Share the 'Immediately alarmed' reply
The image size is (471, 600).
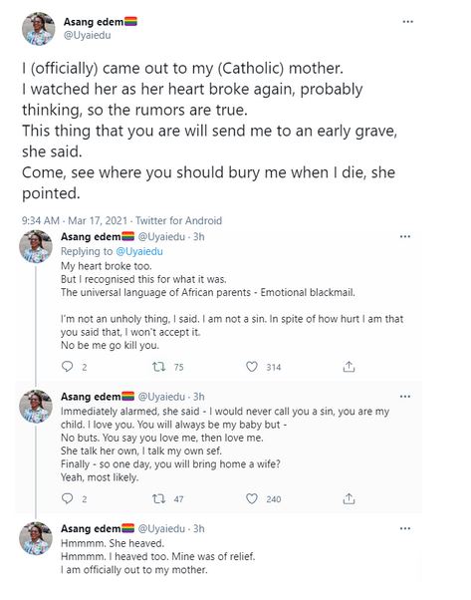[x=349, y=498]
